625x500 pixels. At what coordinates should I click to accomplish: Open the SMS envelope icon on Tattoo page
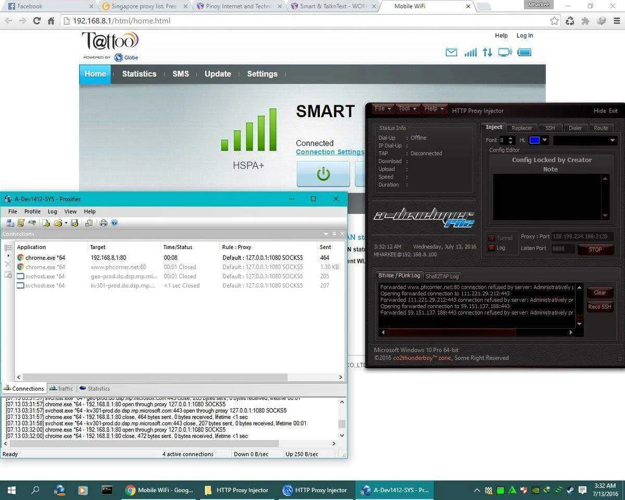click(x=452, y=52)
